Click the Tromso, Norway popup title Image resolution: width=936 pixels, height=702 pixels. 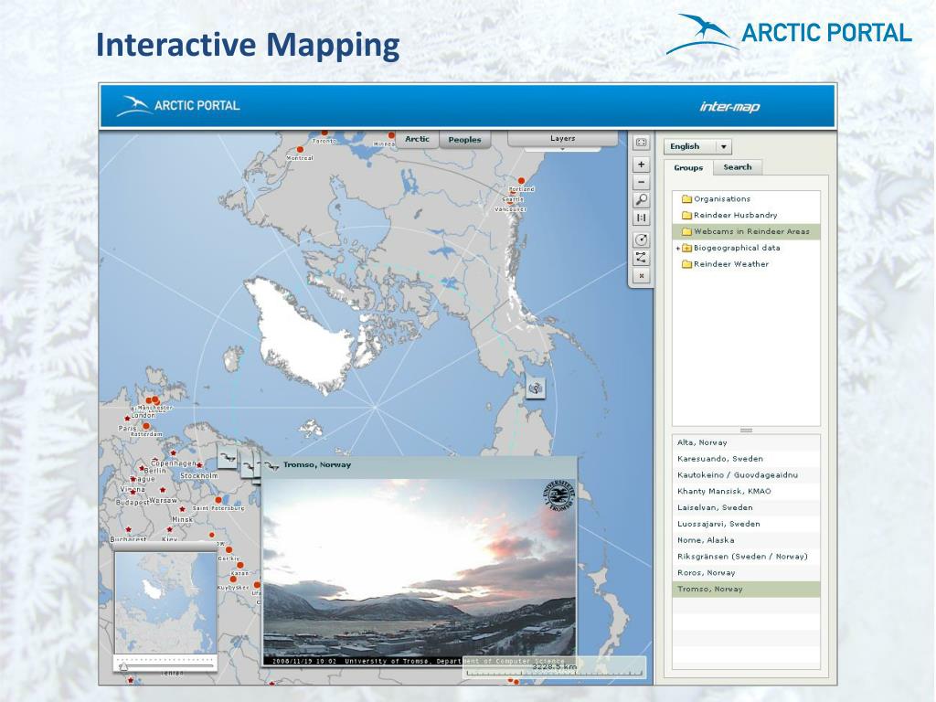coord(317,465)
